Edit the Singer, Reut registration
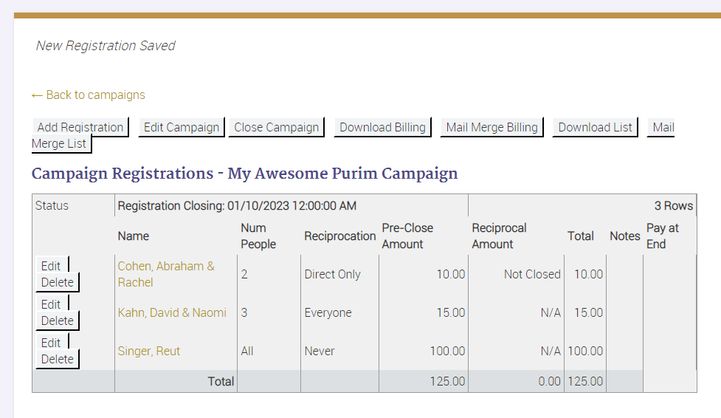The width and height of the screenshot is (721, 418). click(51, 343)
